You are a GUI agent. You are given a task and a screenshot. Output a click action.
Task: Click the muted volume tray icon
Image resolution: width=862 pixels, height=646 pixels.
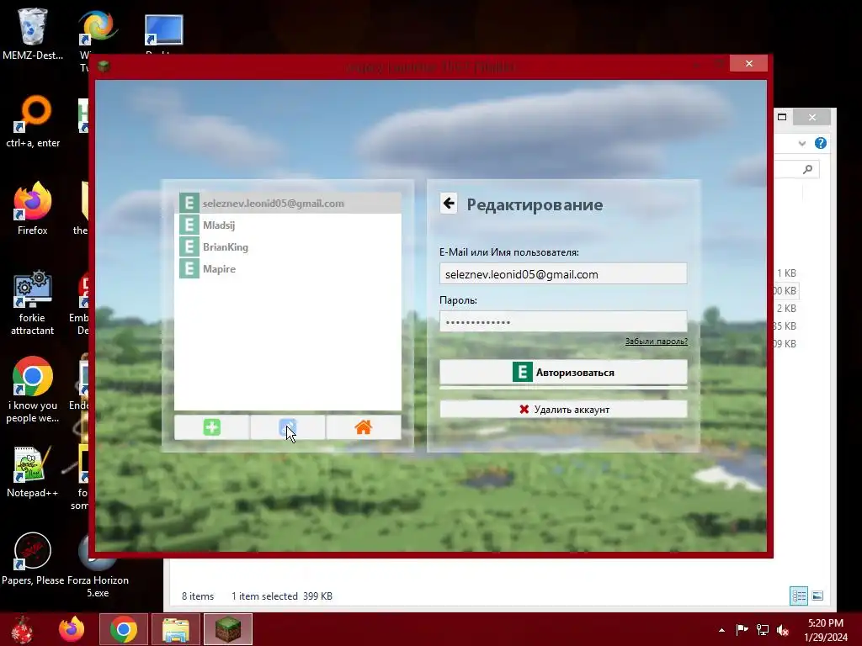point(783,629)
